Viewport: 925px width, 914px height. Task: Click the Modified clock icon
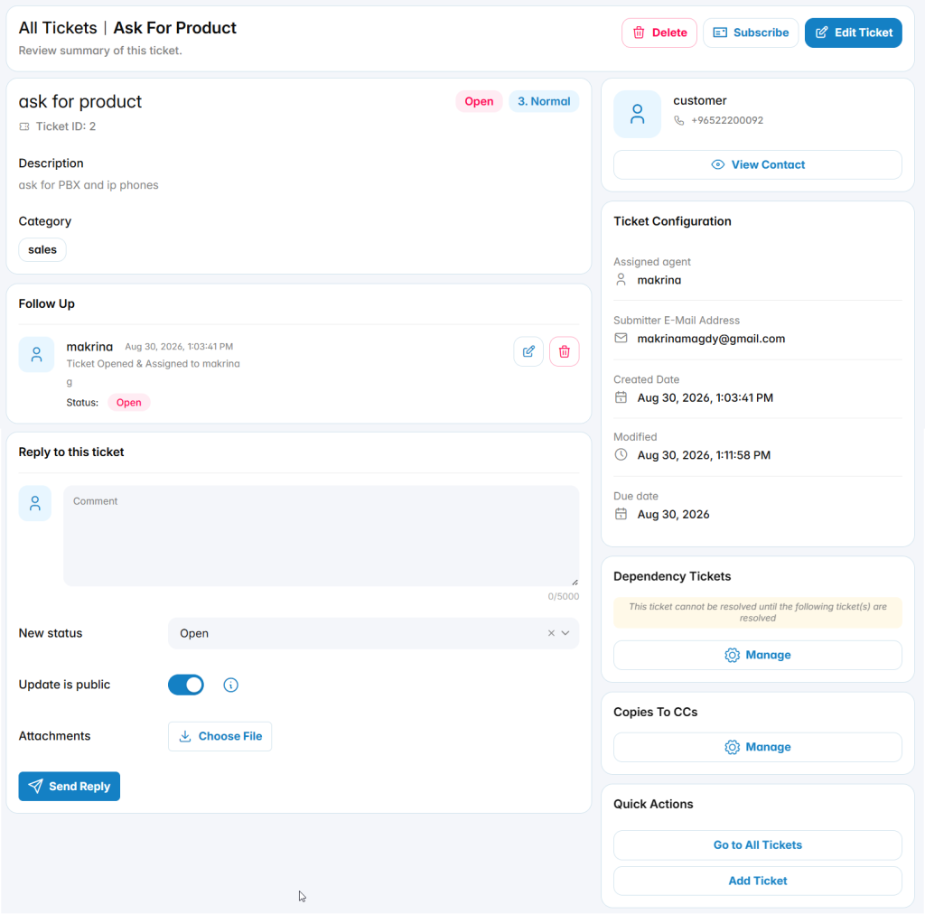[x=621, y=454]
